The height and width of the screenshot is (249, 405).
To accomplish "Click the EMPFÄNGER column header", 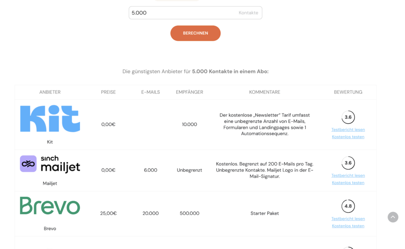I will point(189,92).
